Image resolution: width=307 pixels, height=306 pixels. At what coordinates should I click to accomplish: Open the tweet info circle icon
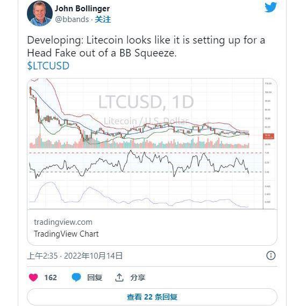(271, 255)
